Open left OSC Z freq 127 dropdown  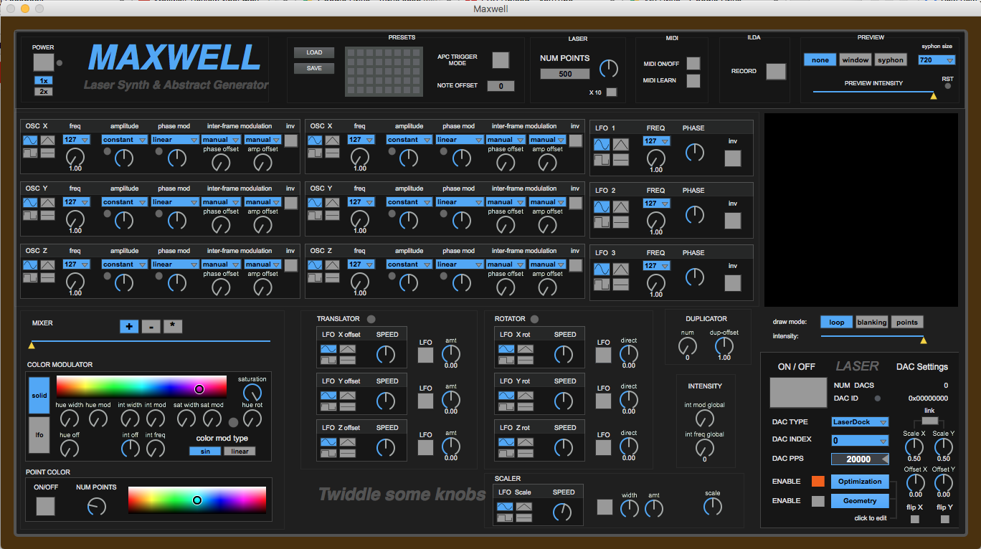[x=76, y=264]
